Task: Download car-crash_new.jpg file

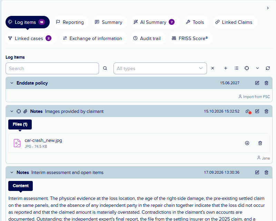Action: (x=247, y=143)
